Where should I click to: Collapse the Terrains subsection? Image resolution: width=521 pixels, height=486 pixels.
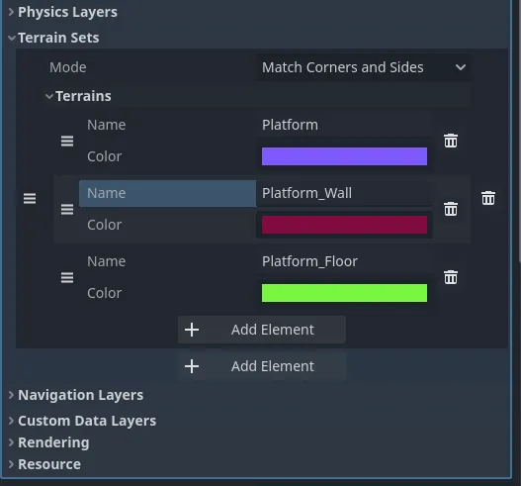(49, 96)
